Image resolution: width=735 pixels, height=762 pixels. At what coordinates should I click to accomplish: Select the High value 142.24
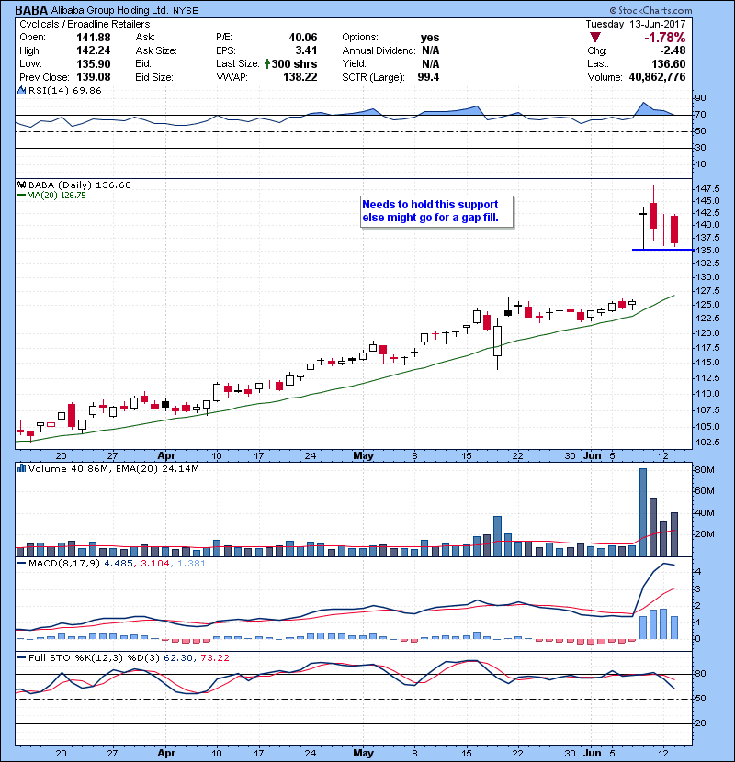click(x=93, y=50)
